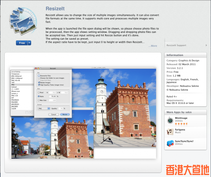Screen dimensions: 211x177
Task: Expand description with ...More link
Action: (153, 46)
